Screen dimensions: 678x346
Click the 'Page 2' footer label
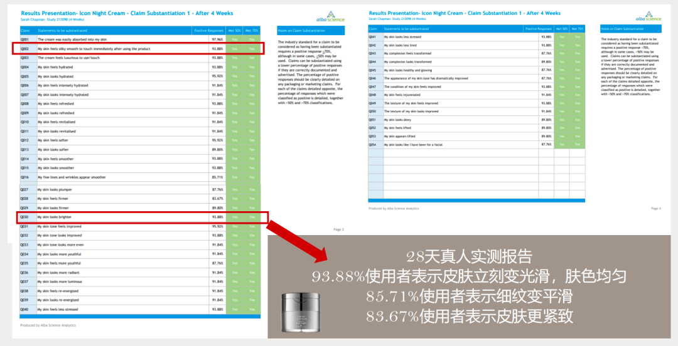point(338,230)
